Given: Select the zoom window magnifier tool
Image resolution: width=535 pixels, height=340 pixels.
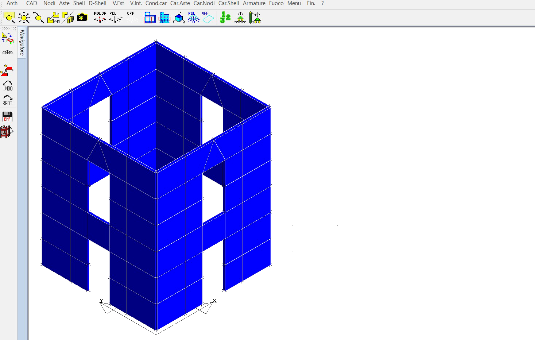Looking at the screenshot, I should pyautogui.click(x=9, y=18).
